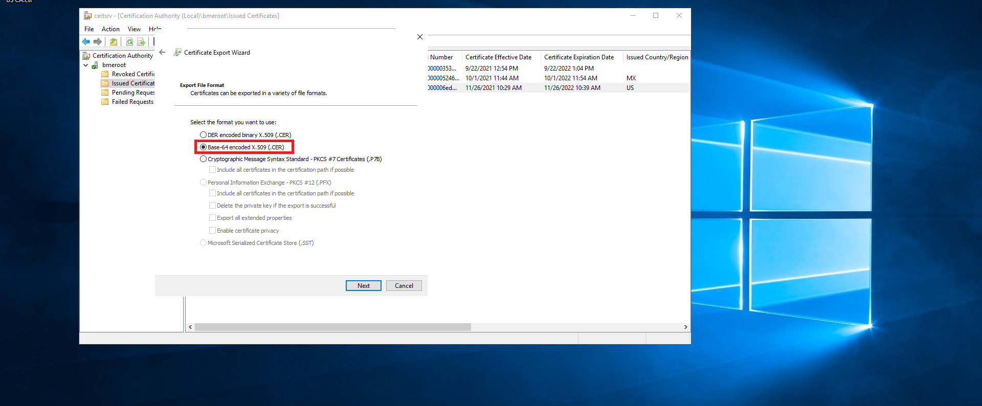This screenshot has width=982, height=406.
Task: Go back using the wizard back arrow
Action: point(162,52)
